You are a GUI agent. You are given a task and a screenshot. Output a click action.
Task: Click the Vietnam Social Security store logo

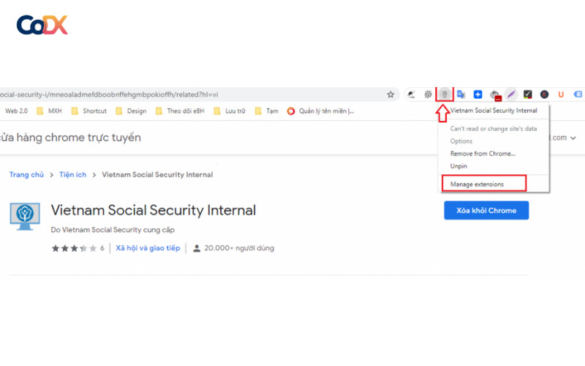25,216
